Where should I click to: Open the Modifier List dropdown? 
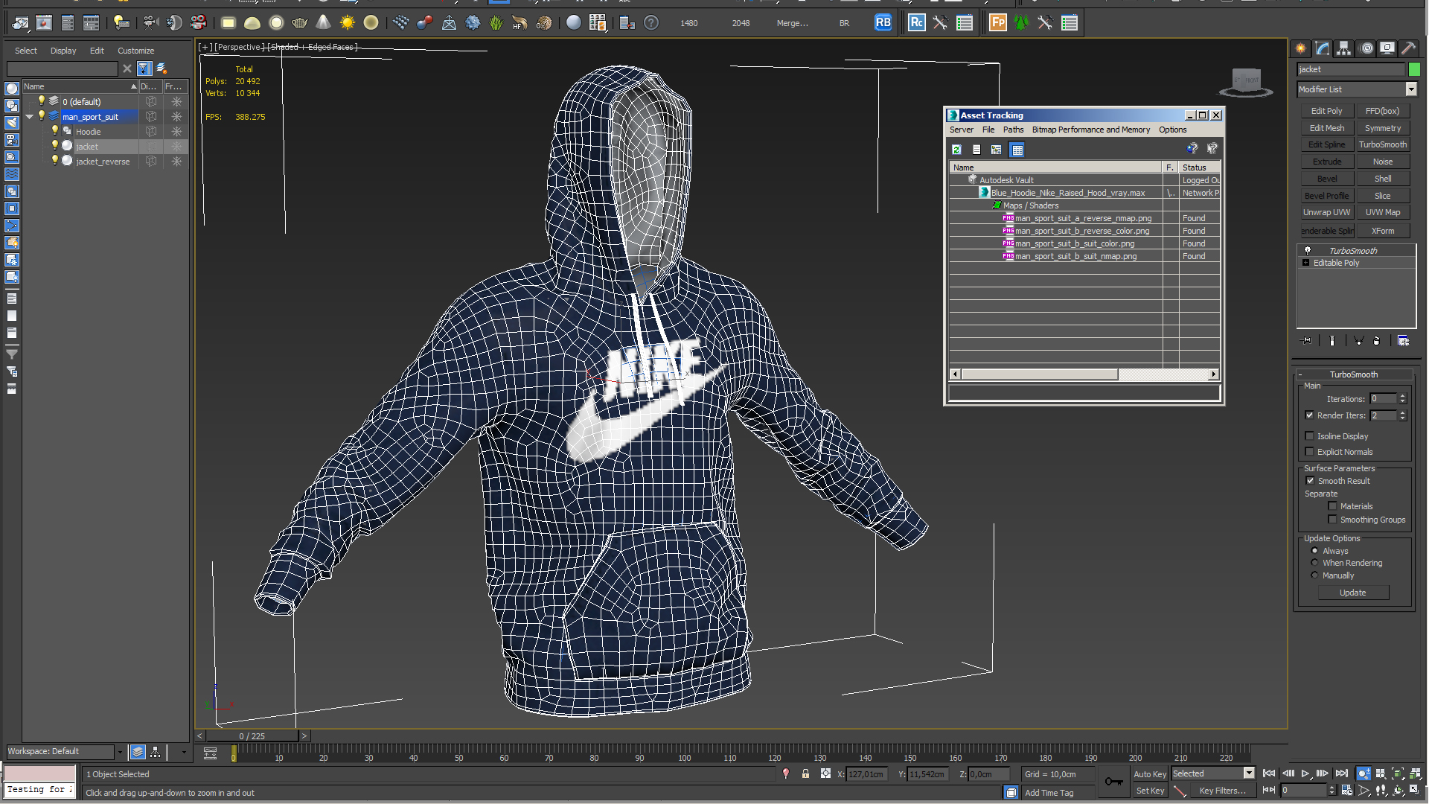tap(1411, 89)
